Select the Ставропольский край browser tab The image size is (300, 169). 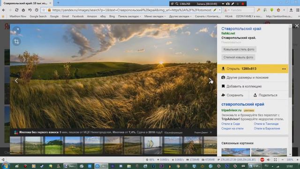[27, 3]
